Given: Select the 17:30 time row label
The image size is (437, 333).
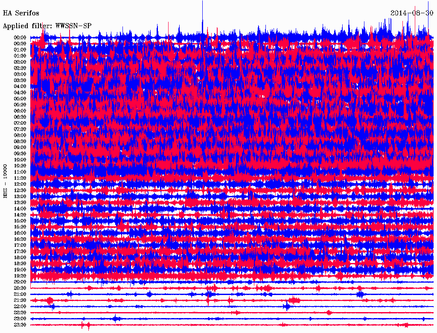Looking at the screenshot, I should (x=20, y=251).
